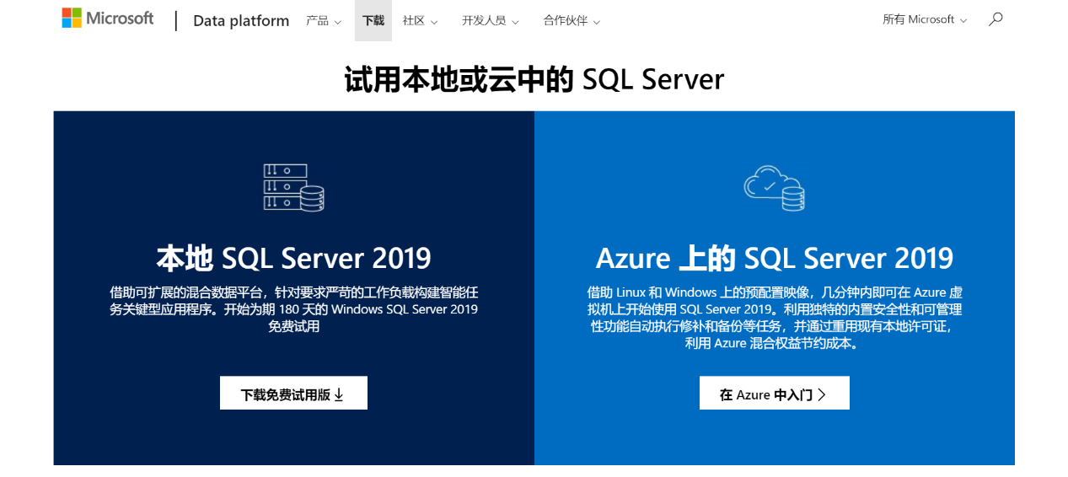Click the local SQL Server description paragraph

293,309
